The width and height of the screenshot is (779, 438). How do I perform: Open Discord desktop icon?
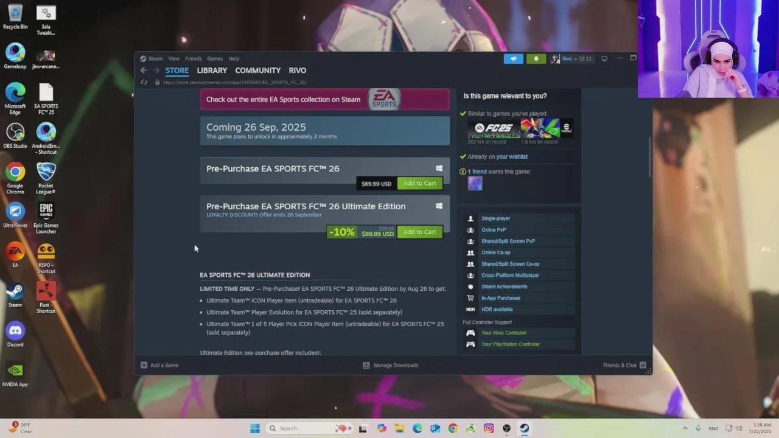point(15,335)
